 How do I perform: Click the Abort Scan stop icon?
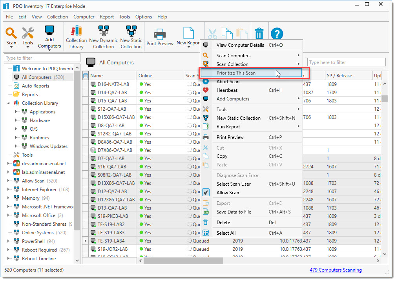click(206, 82)
